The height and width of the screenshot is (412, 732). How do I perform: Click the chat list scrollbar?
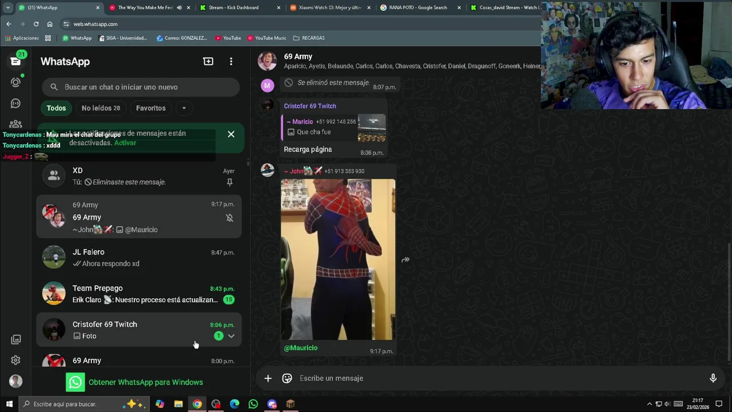(248, 164)
